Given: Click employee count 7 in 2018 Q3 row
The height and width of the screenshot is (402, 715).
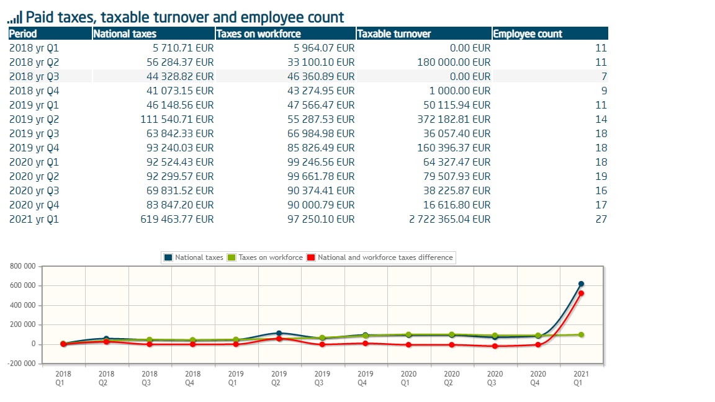Looking at the screenshot, I should [604, 76].
